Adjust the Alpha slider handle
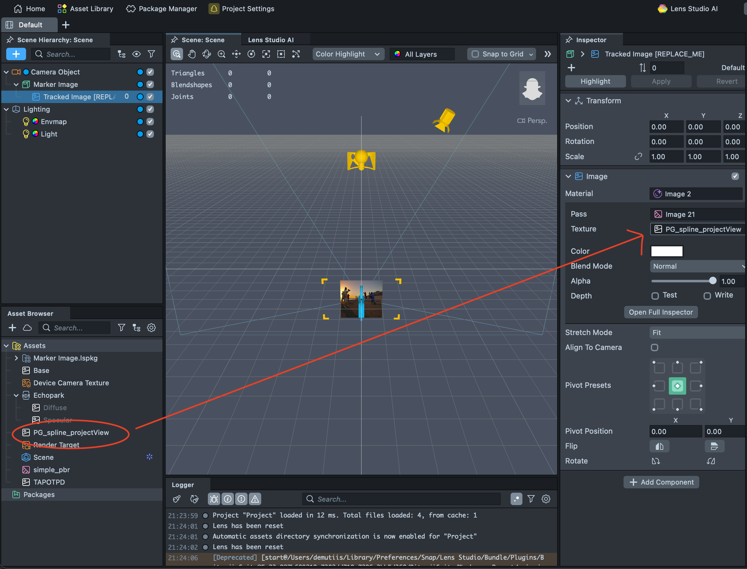This screenshot has height=569, width=747. 713,281
